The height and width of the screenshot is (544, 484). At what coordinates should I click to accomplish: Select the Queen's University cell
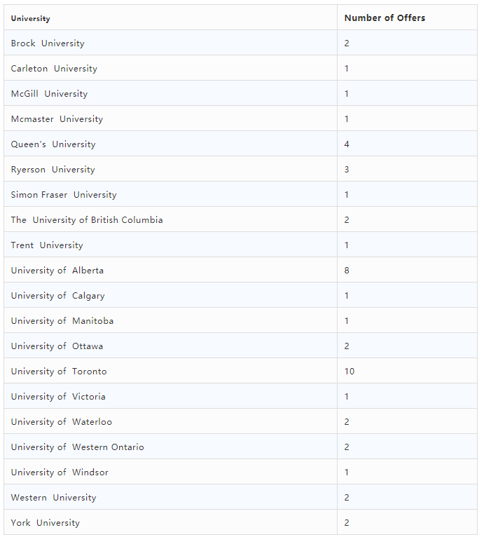(53, 144)
